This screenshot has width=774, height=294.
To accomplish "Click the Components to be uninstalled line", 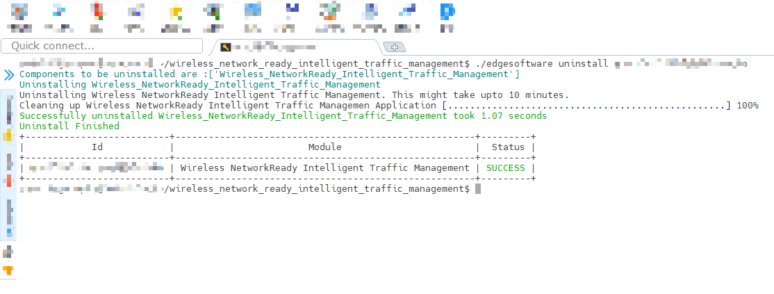I will [x=270, y=74].
